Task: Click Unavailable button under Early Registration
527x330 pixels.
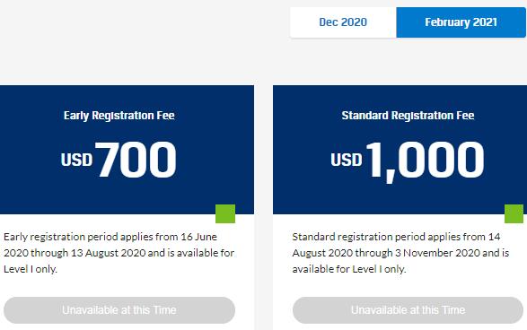Action: [119, 310]
